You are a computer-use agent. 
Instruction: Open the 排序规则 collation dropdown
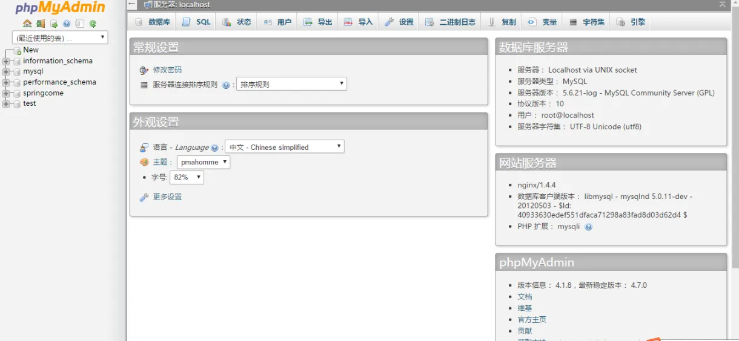pyautogui.click(x=291, y=84)
